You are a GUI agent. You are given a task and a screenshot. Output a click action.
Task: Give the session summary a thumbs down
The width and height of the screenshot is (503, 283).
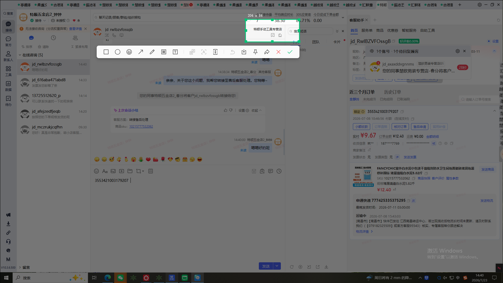coord(231,110)
